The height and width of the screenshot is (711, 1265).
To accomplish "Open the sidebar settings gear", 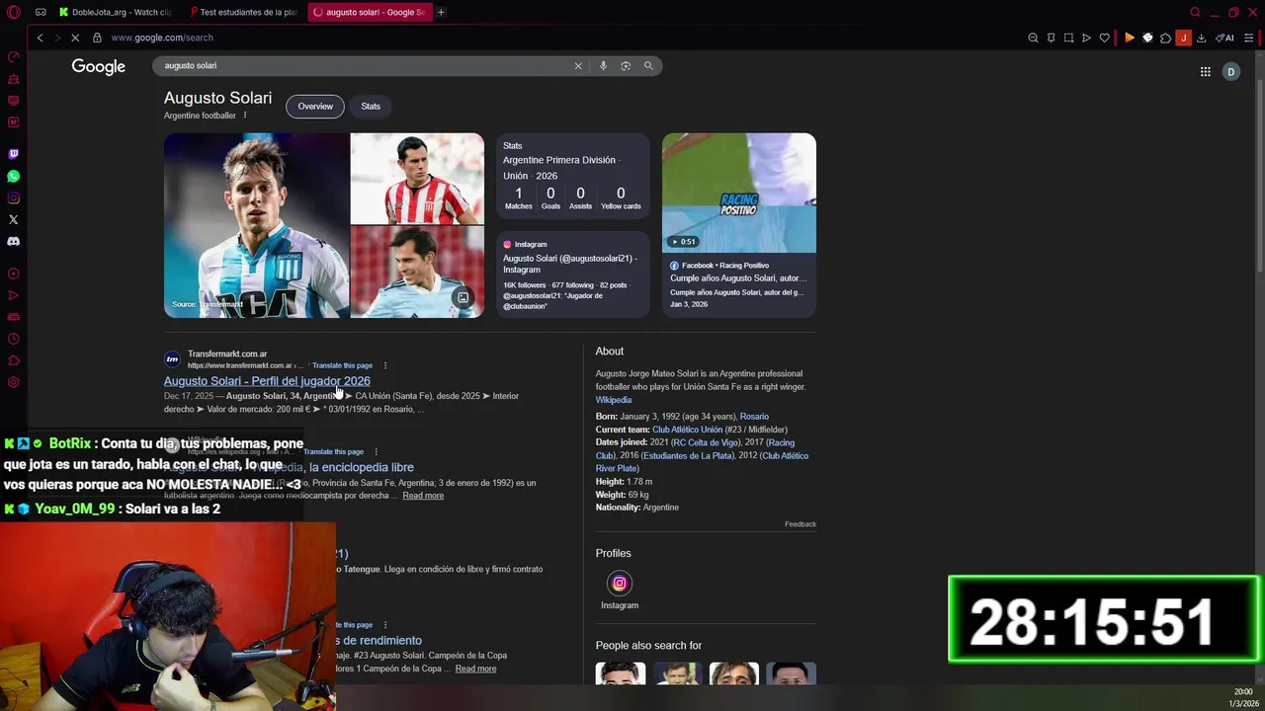I will pos(14,382).
